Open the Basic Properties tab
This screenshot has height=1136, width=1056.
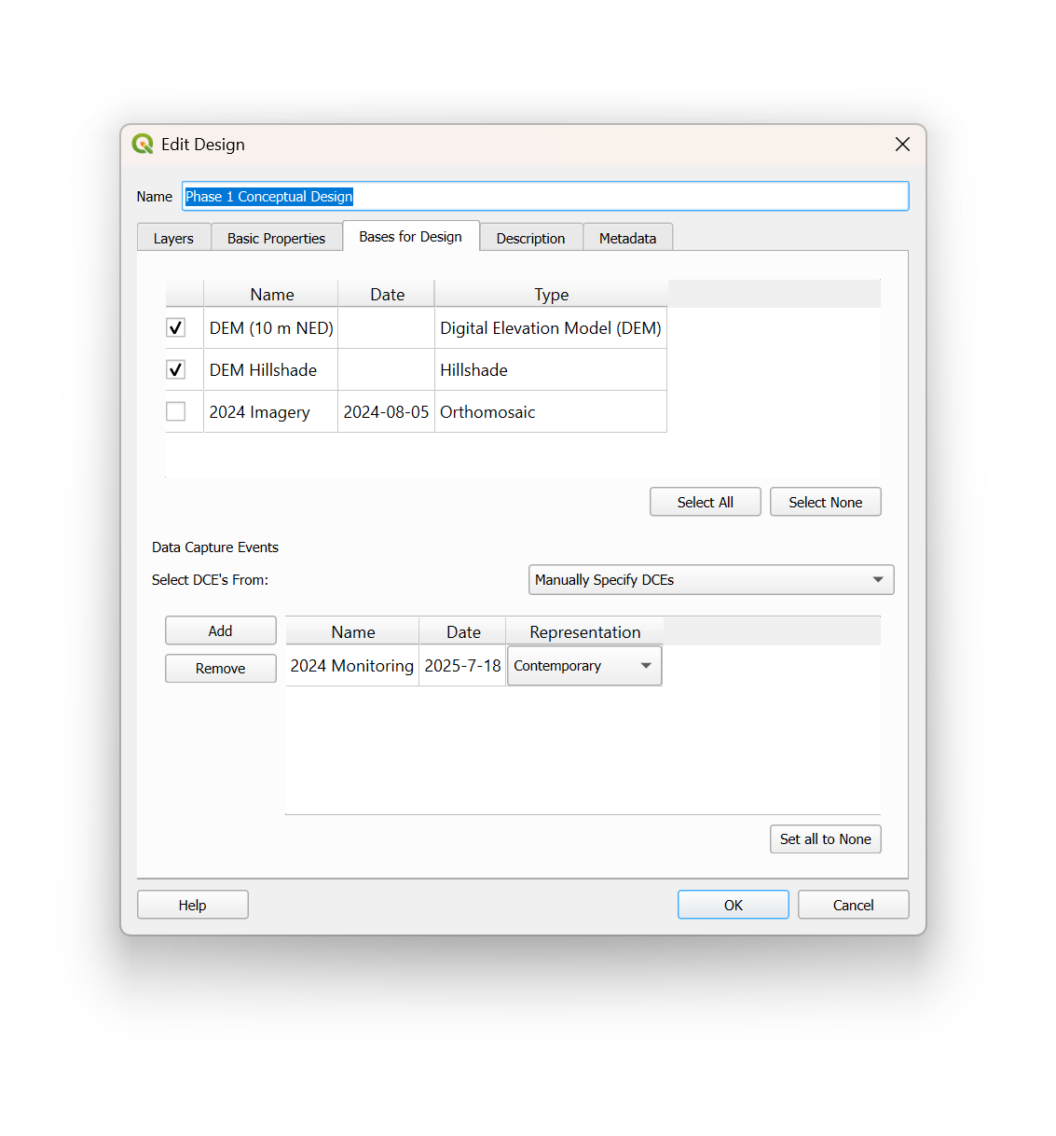tap(276, 238)
